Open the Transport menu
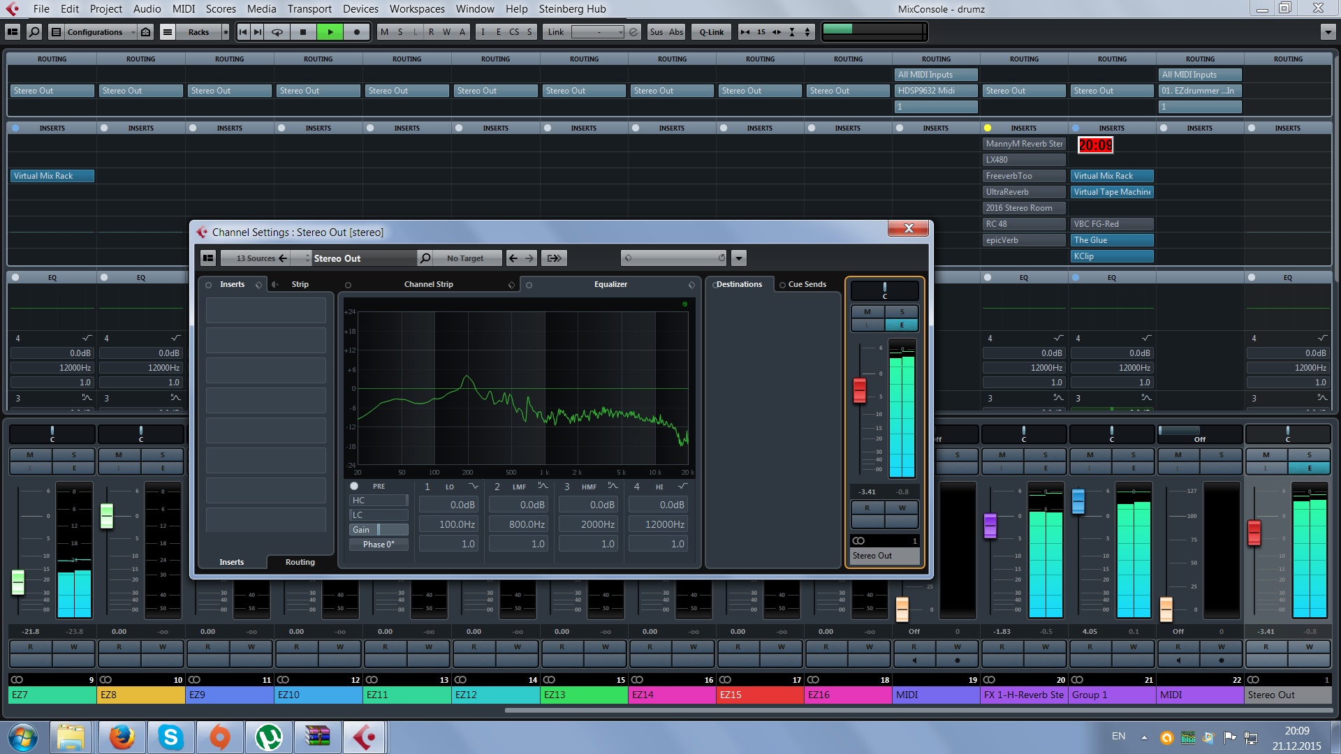The image size is (1341, 754). point(309,9)
